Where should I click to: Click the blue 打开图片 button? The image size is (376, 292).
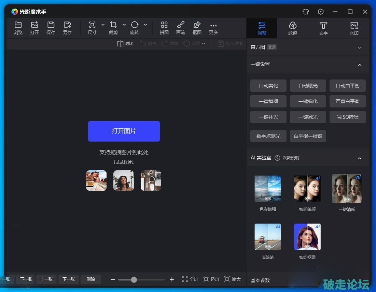pyautogui.click(x=124, y=131)
